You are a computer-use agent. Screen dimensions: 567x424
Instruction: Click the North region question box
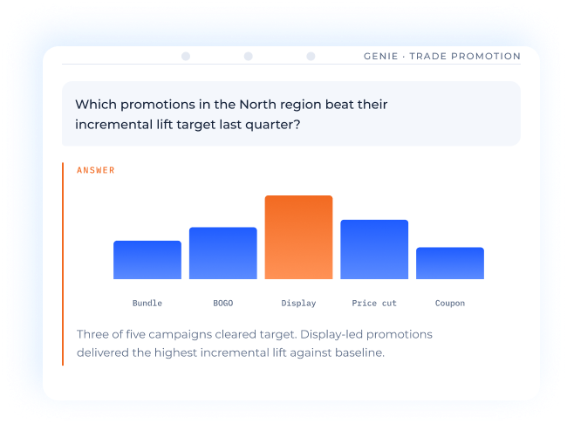tap(291, 113)
